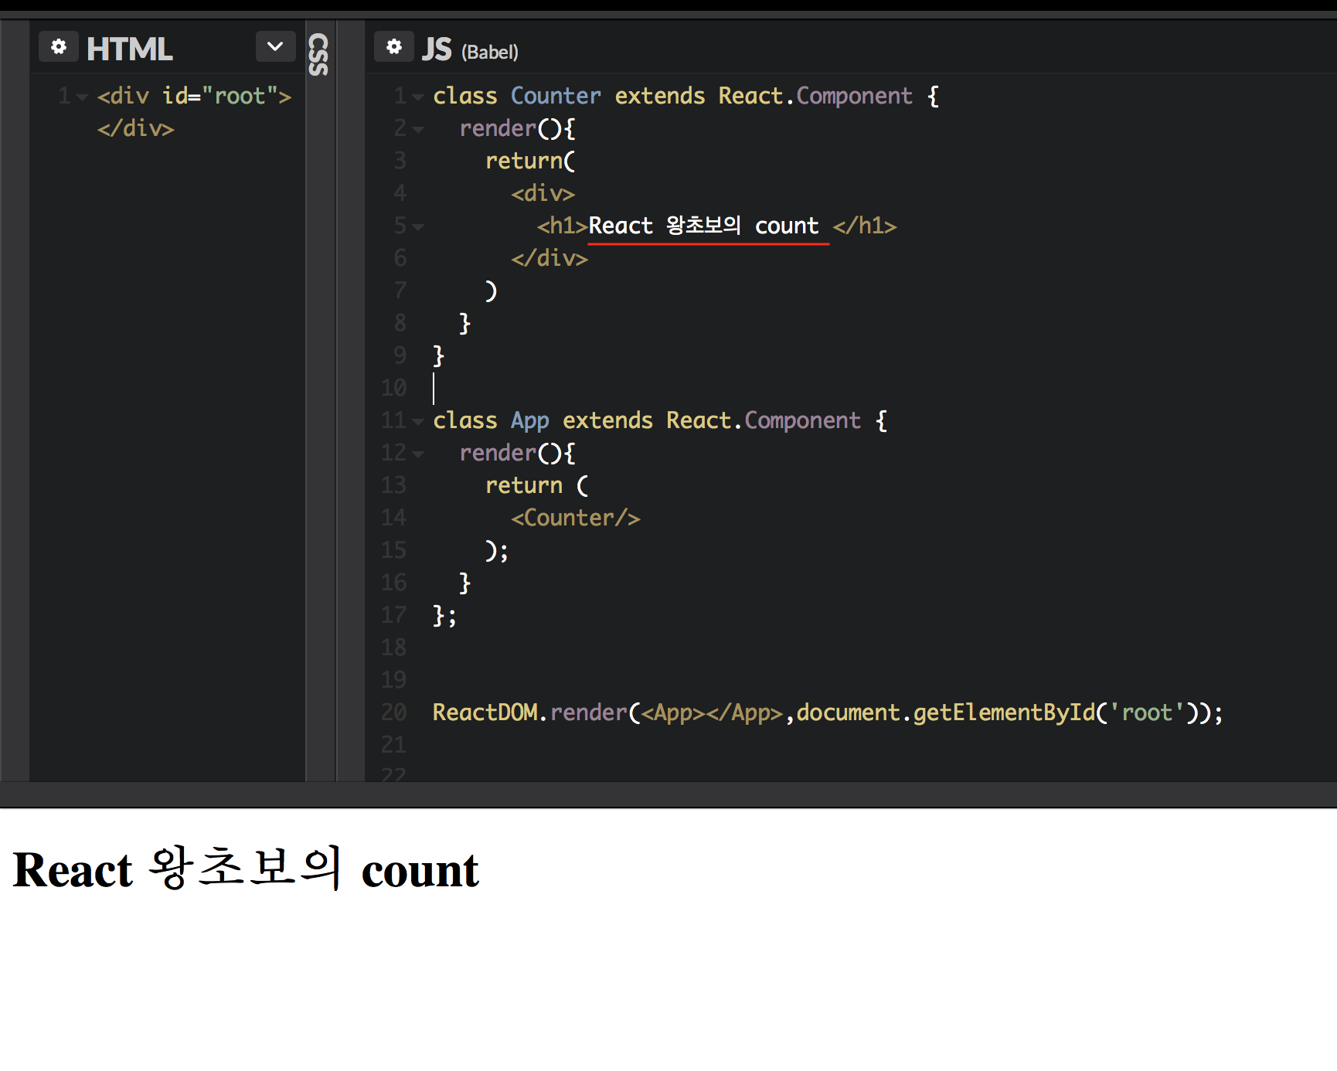Click 'class Counter extends React.Component' line
The width and height of the screenshot is (1337, 1071).
point(686,96)
